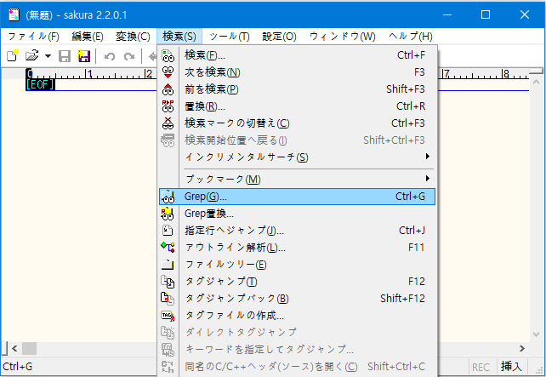Click the Save As toolbar icon

84,56
